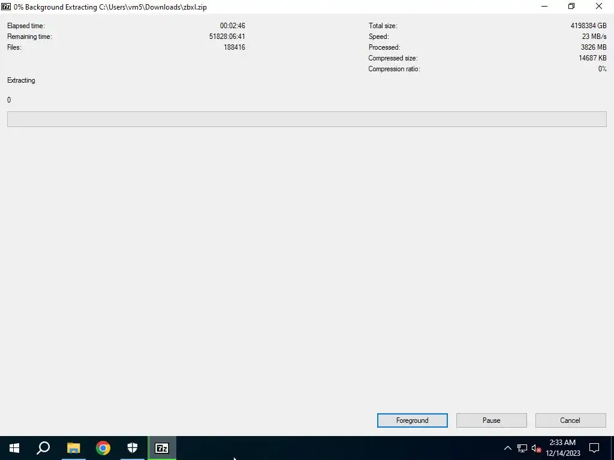Select processed value 3826 MB
Viewport: 614px width, 460px height.
[x=594, y=47]
